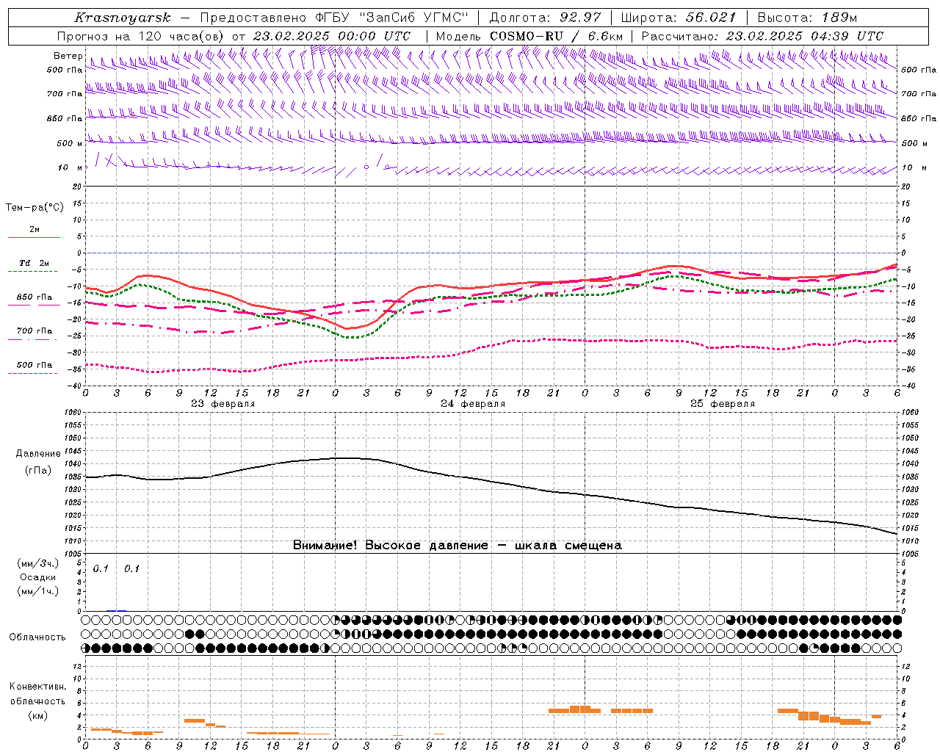This screenshot has width=940, height=752.
Task: Click the (мм/3ч.) precipitation unit label
Action: (x=38, y=563)
